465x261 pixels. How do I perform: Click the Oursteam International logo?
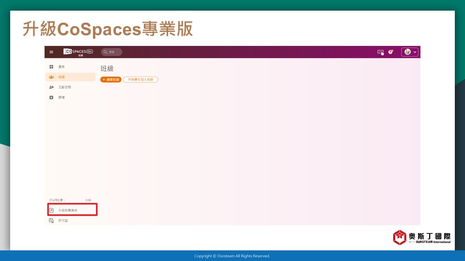[x=422, y=238]
